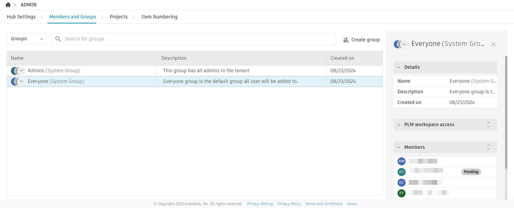Image resolution: width=514 pixels, height=208 pixels.
Task: Click the home icon in breadcrumb
Action: (8, 5)
